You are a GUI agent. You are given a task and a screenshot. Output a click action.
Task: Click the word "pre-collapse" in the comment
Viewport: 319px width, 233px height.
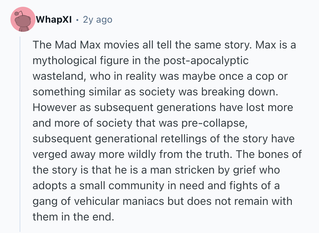tap(214, 123)
